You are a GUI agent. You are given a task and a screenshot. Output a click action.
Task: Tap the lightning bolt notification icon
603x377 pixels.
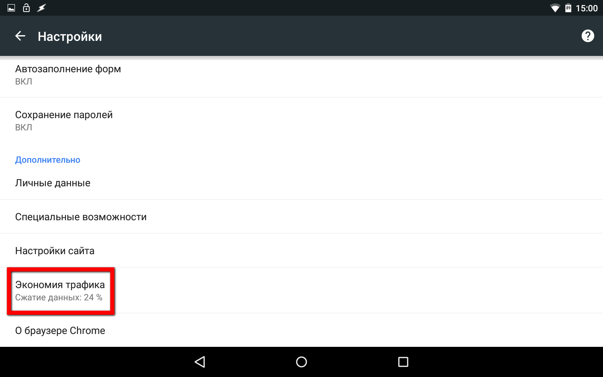coord(41,8)
